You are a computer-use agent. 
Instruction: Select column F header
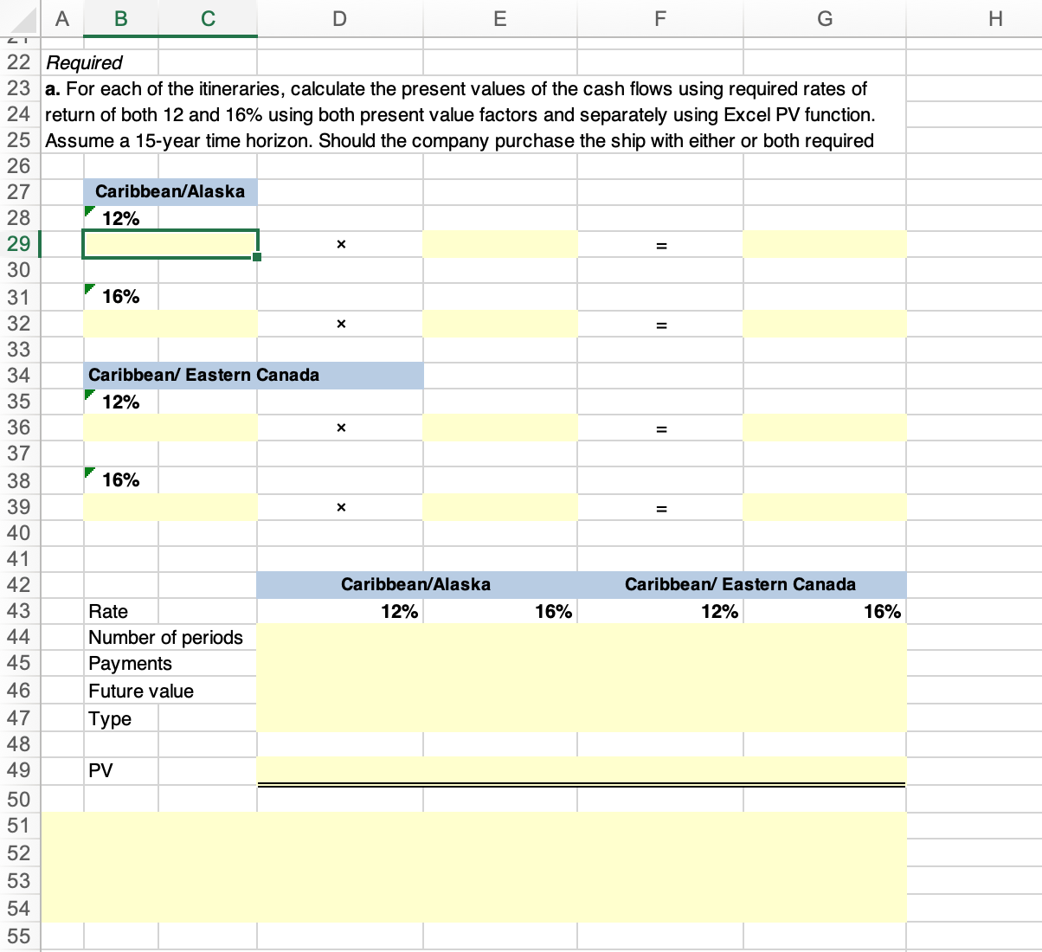(x=659, y=18)
